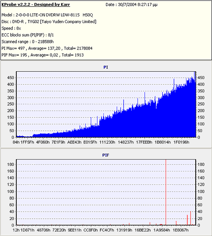Click the 111230h label on PI axis
Screen dimensions: 212x236
[107, 142]
